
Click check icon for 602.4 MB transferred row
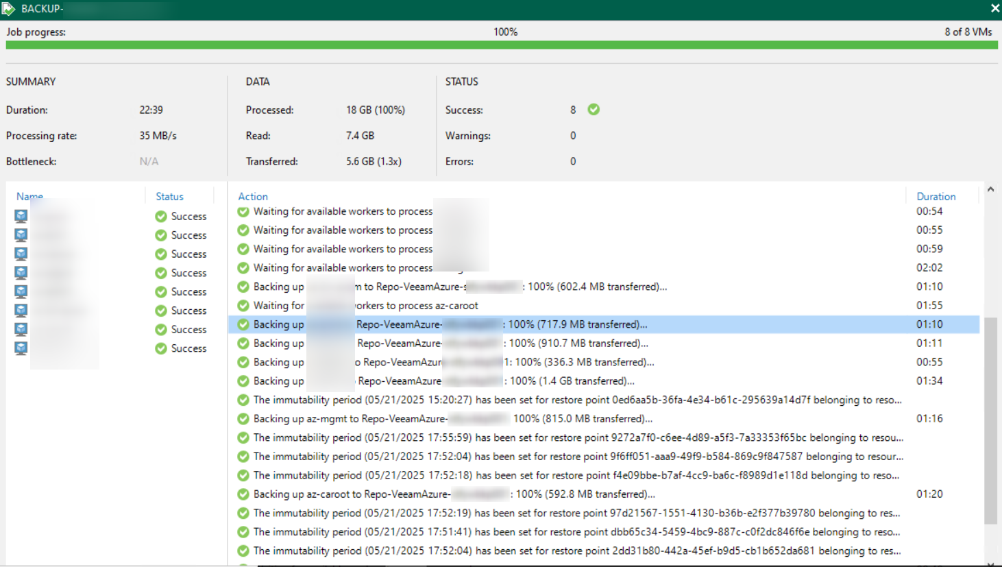[243, 287]
